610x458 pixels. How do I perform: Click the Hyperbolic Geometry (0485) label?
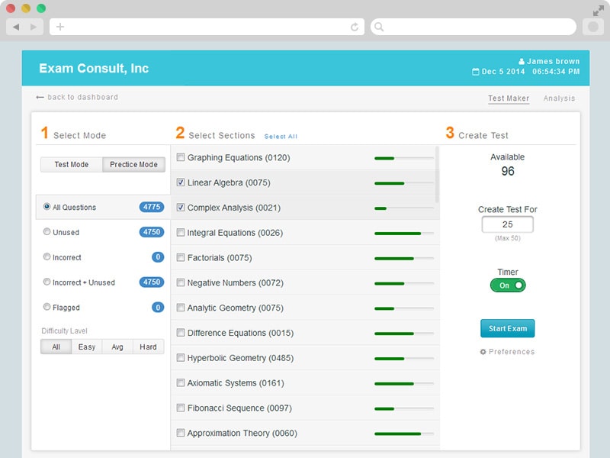click(x=240, y=358)
